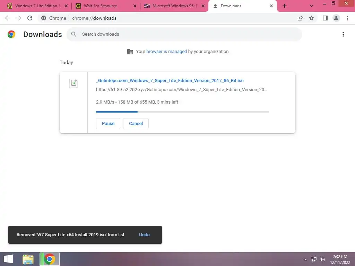Switch to Microsoft Windows 95 tab
This screenshot has width=355, height=266.
pyautogui.click(x=174, y=6)
